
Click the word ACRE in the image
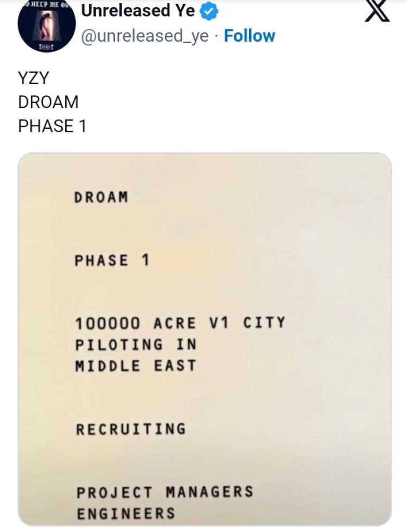pos(175,323)
